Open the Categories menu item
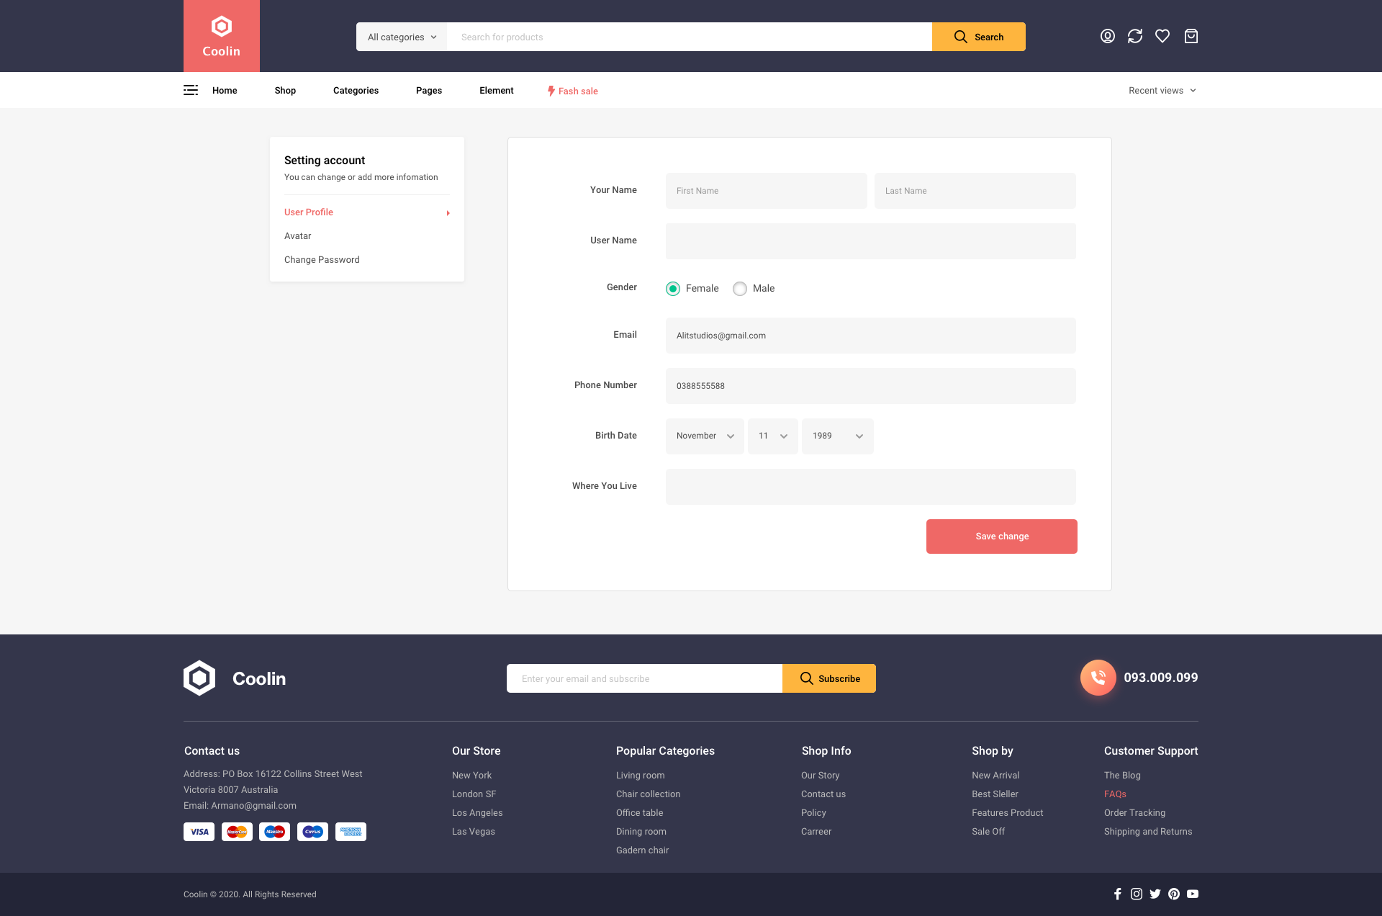Viewport: 1382px width, 916px height. [356, 91]
